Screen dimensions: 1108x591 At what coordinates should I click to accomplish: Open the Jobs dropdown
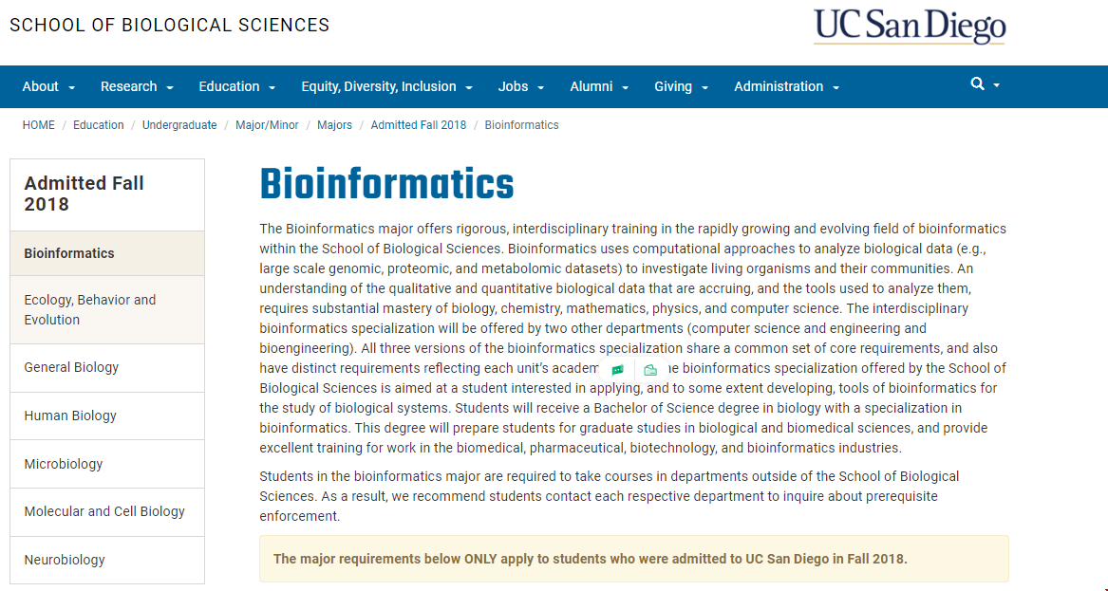514,86
